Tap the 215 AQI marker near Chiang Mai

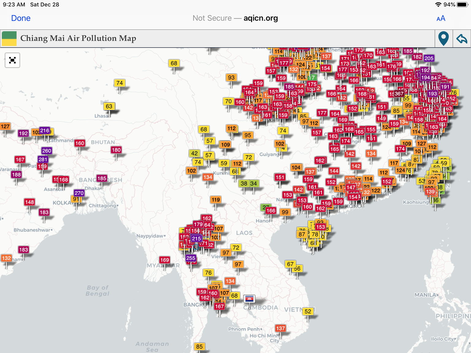point(196,238)
